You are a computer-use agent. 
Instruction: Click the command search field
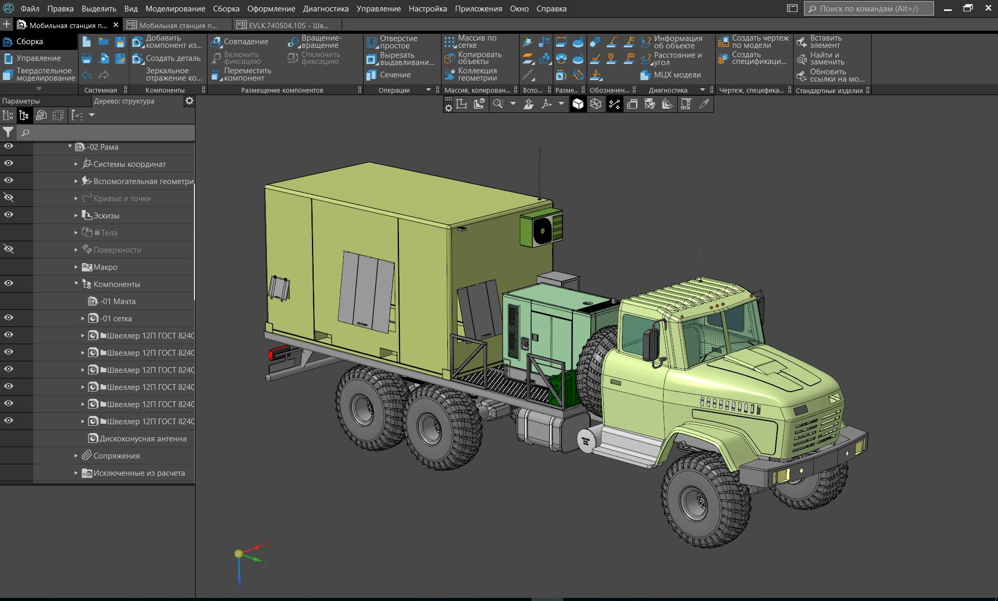(x=869, y=9)
